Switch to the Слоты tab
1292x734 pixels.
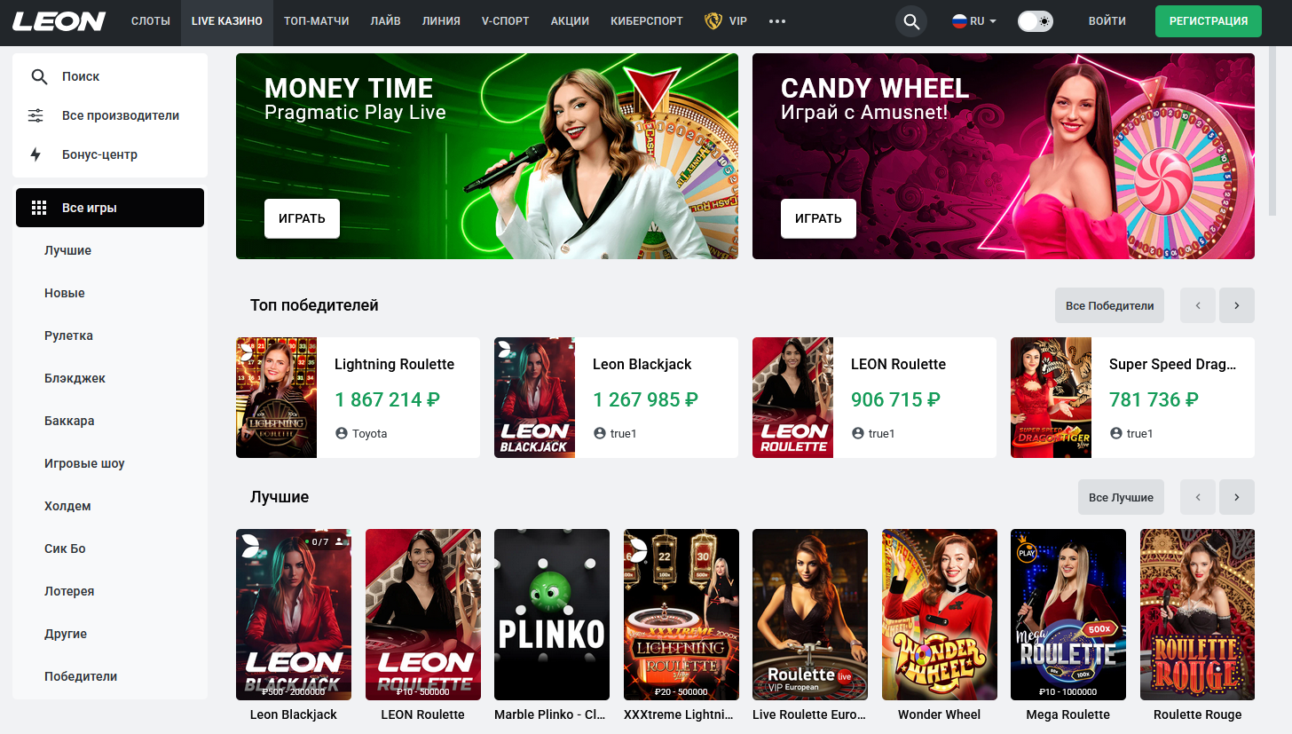click(151, 21)
